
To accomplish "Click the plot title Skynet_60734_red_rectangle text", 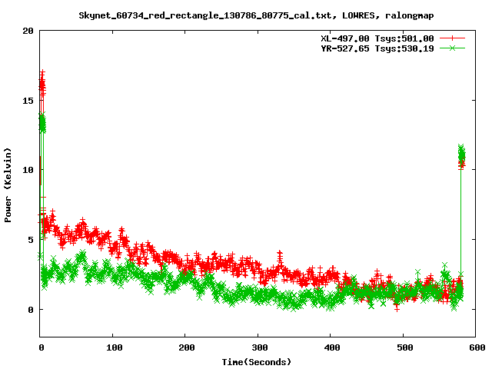I will [256, 15].
